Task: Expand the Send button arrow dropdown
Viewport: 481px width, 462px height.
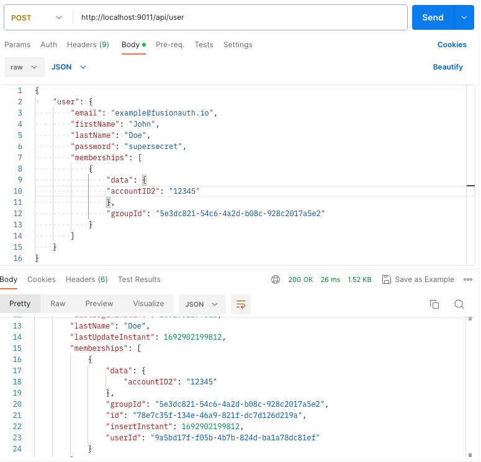Action: point(464,18)
